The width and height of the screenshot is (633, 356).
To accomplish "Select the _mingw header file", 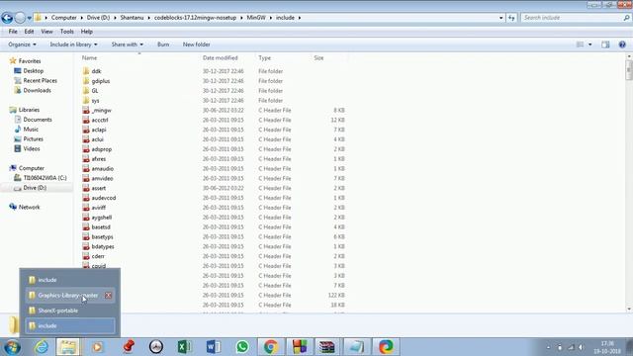I will click(x=101, y=110).
